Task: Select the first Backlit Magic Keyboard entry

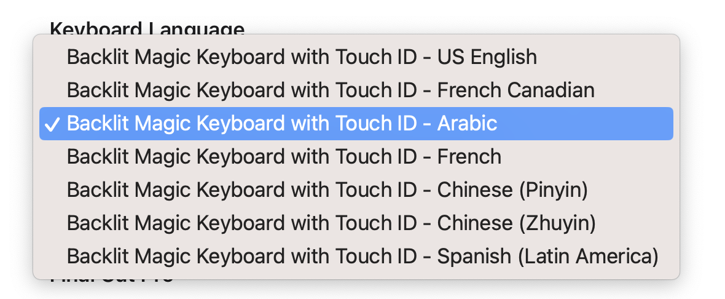Action: 302,57
